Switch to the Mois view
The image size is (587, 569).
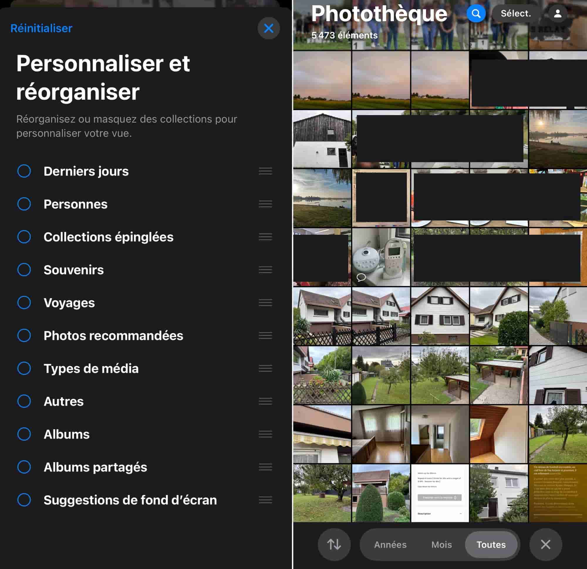(441, 544)
